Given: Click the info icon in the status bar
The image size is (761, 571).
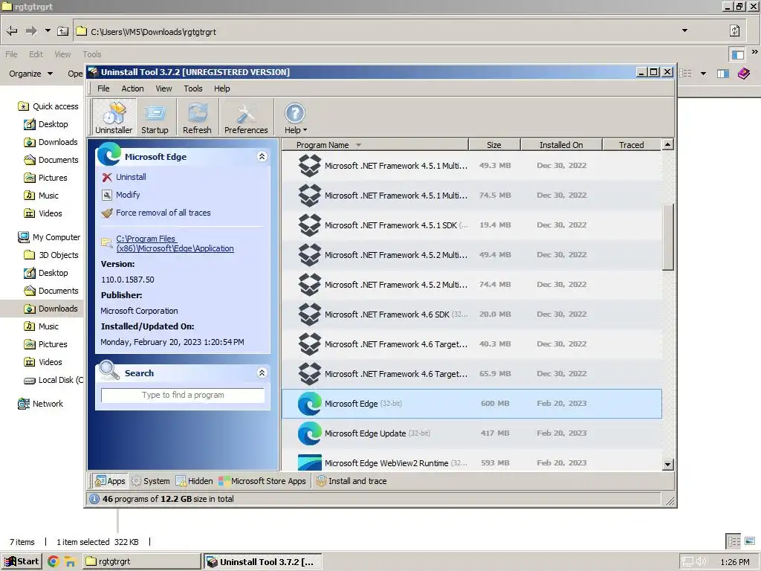Looking at the screenshot, I should tap(94, 499).
